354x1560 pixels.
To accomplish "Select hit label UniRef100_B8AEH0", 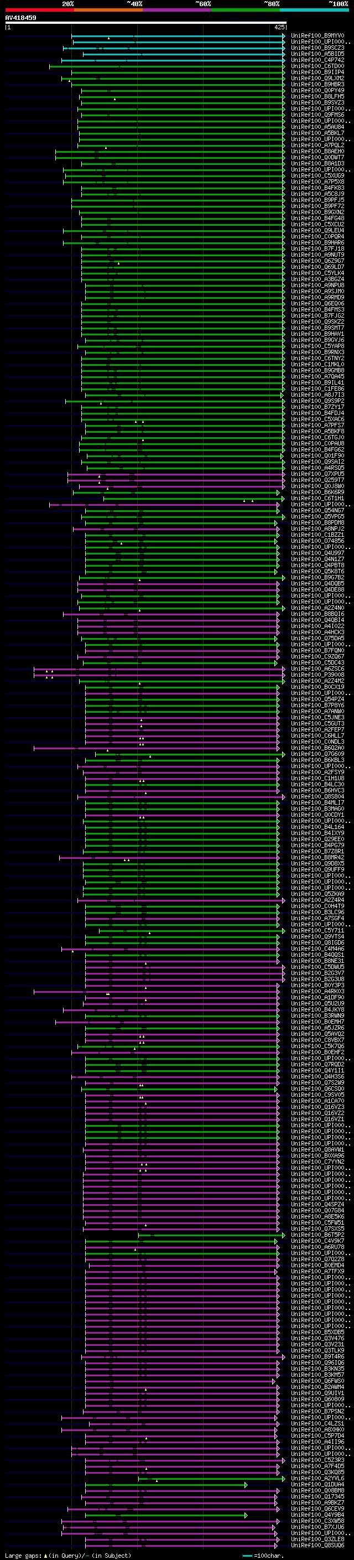I will [x=317, y=152].
